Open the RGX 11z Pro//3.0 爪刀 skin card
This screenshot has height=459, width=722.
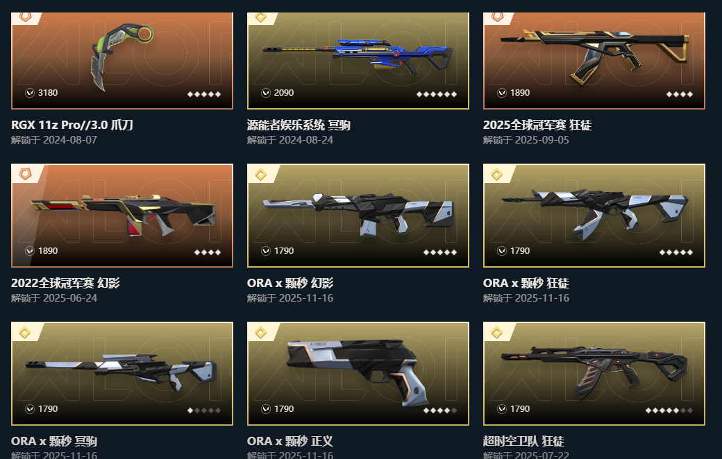click(122, 61)
